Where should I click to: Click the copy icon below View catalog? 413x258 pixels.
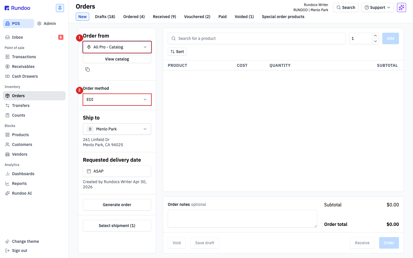coord(87,69)
